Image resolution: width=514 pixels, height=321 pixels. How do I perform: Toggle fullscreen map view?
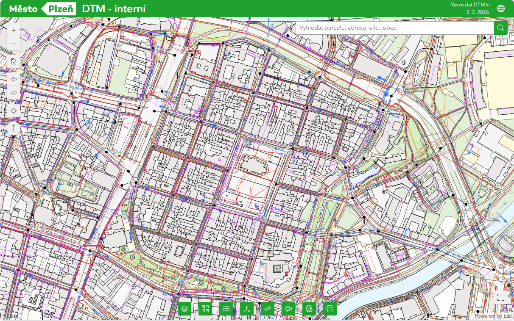coord(500,297)
